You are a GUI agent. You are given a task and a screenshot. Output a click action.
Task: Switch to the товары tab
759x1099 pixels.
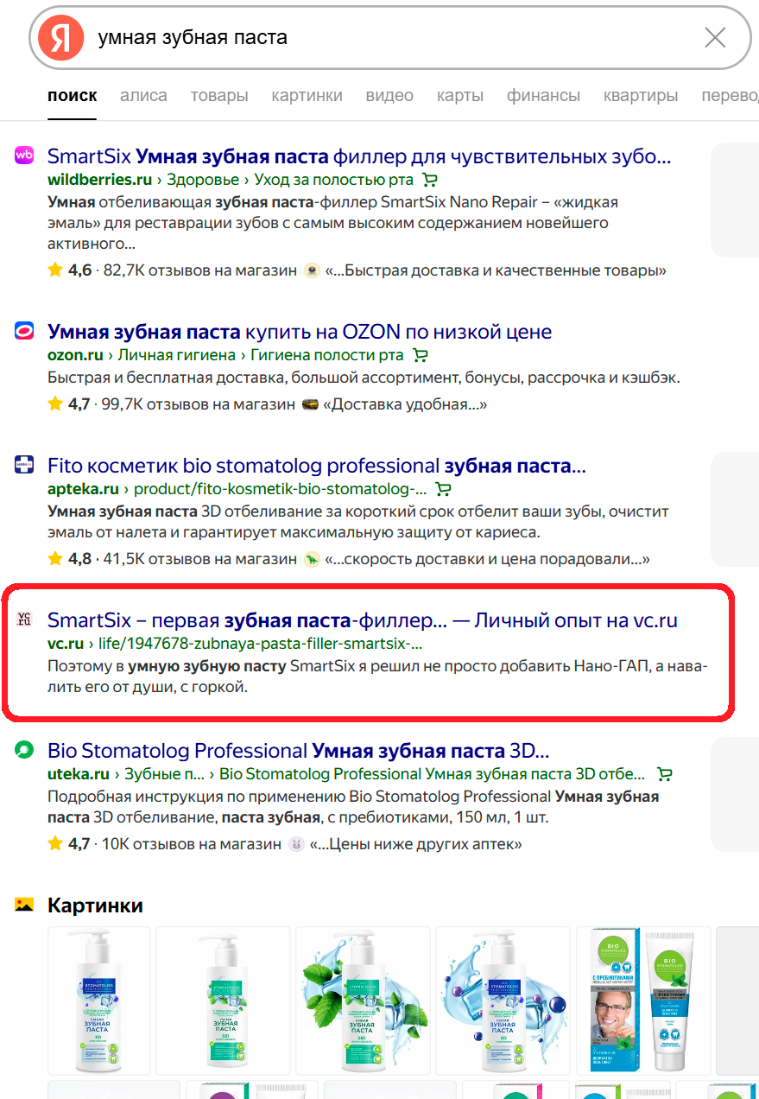click(x=219, y=95)
